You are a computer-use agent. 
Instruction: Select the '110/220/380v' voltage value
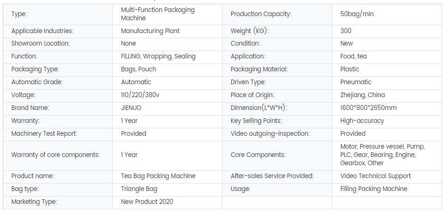point(140,95)
